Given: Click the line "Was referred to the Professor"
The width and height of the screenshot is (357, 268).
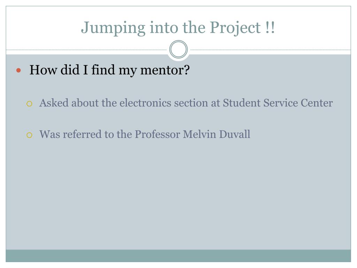Looking at the screenshot, I should click(x=145, y=134).
